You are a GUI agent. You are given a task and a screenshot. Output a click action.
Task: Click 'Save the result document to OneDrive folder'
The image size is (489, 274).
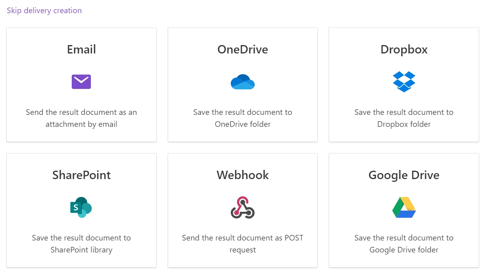tap(243, 118)
